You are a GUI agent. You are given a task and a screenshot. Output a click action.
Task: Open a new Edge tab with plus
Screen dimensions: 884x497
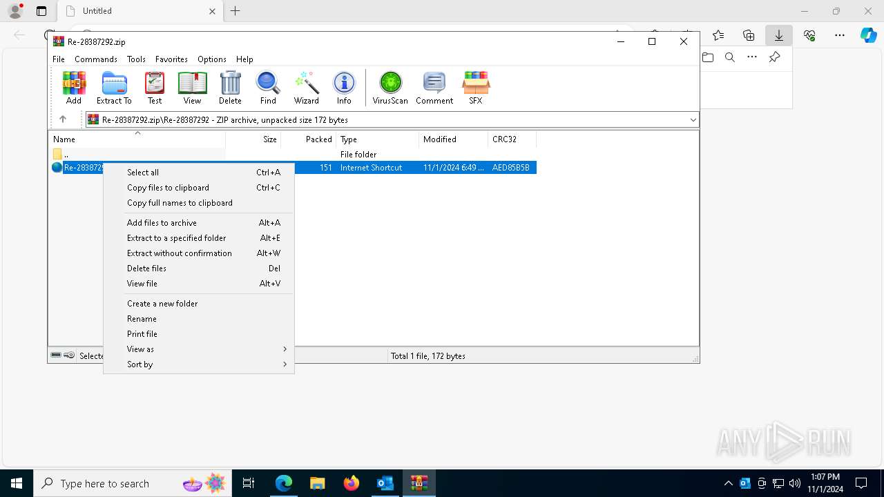tap(236, 11)
